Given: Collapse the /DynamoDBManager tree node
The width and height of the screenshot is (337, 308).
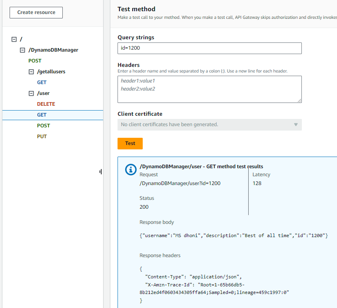Looking at the screenshot, I should (23, 50).
